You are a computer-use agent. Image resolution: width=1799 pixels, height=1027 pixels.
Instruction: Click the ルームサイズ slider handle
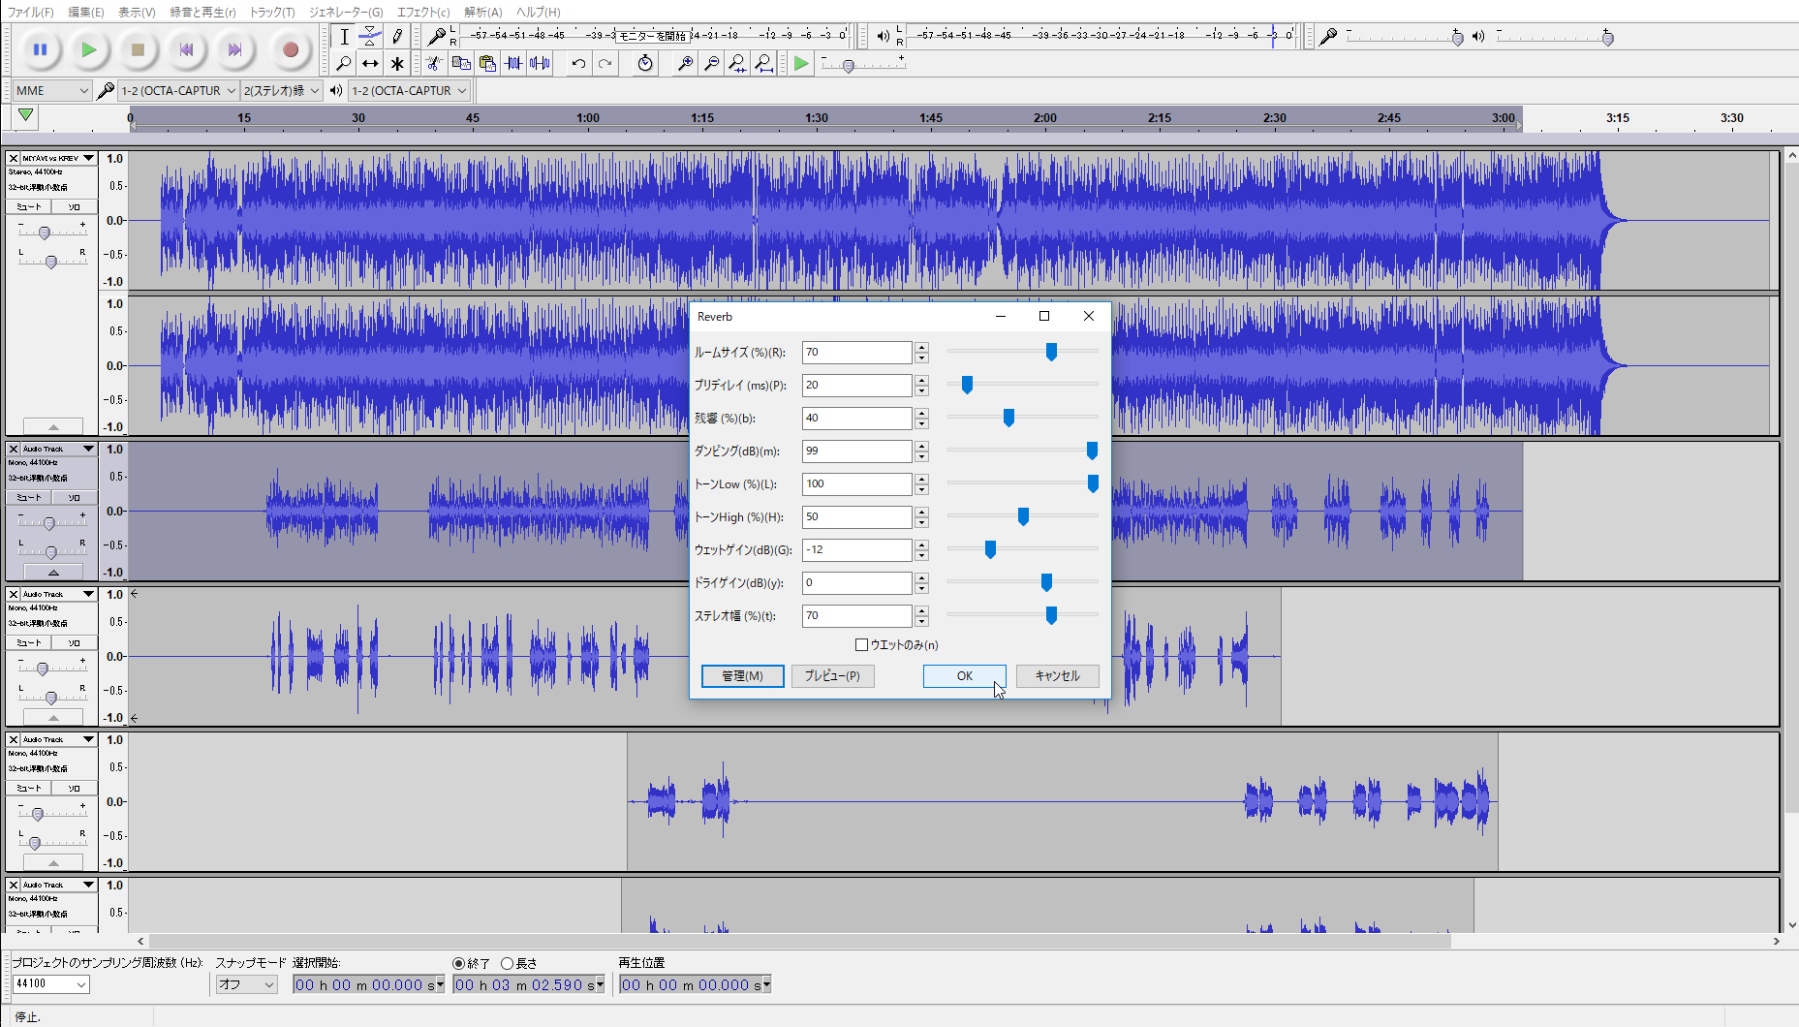[1051, 352]
